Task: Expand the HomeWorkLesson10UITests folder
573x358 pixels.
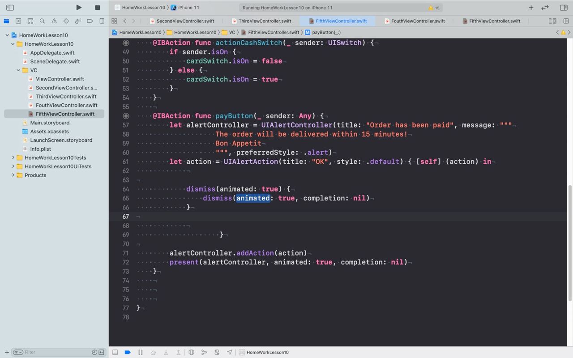Action: (x=13, y=166)
